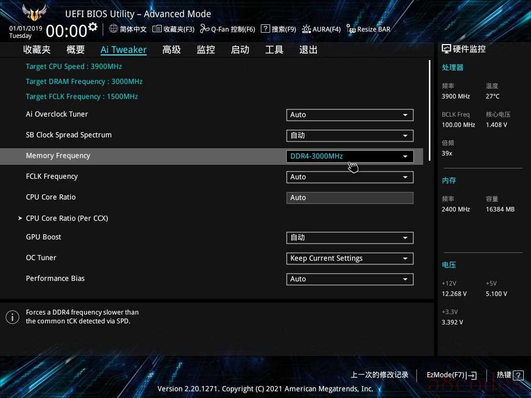This screenshot has width=531, height=398.
Task: Click the gear icon beside the clock
Action: [93, 27]
